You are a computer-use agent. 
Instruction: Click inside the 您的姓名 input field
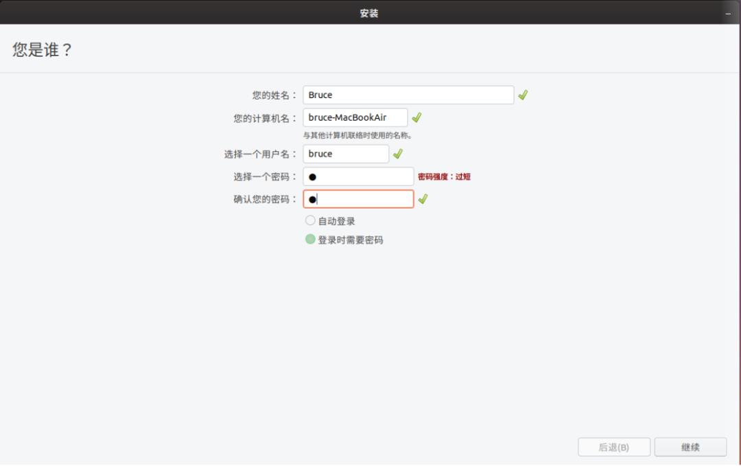tap(408, 95)
